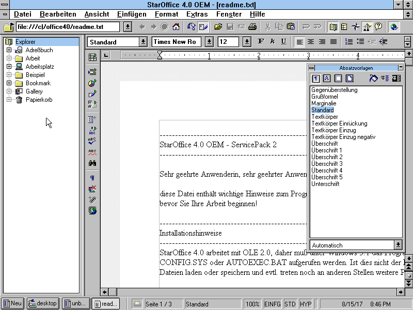Click the ruler left indent hourglass marker

pos(160,55)
